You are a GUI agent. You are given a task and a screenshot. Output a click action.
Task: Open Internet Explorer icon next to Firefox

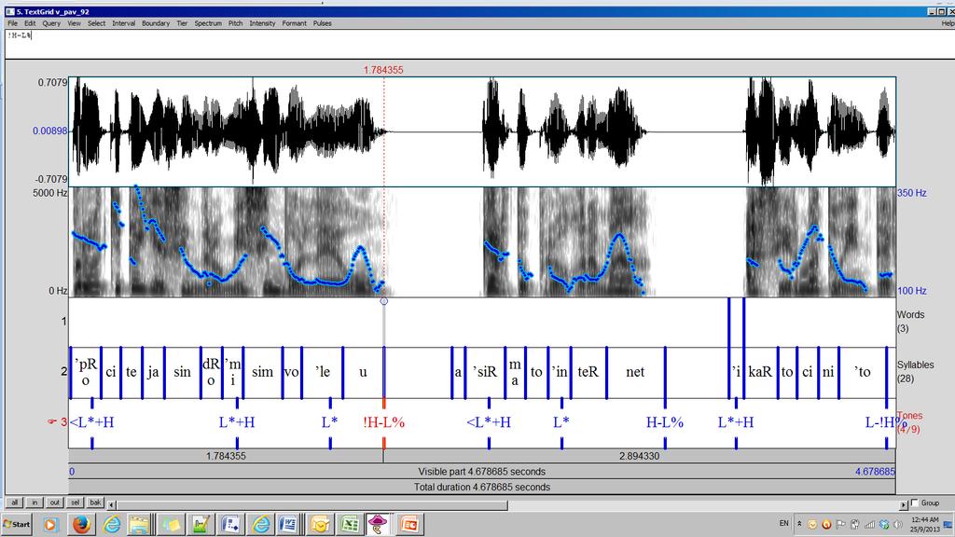111,524
